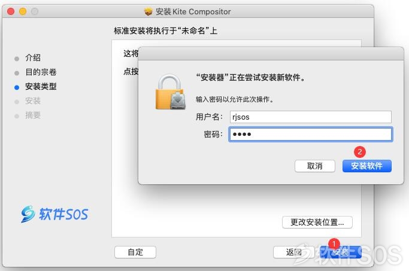Select the 安装类型 blue bullet
The height and width of the screenshot is (271, 409).
tap(17, 87)
